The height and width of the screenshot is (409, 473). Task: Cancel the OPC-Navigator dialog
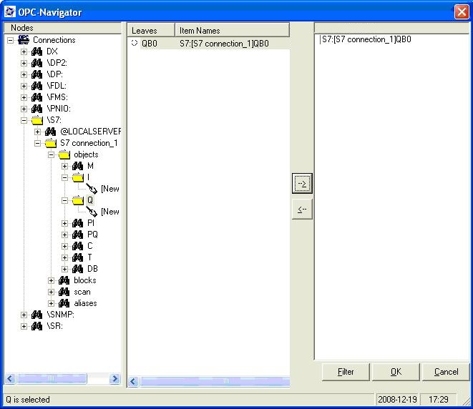pos(446,372)
